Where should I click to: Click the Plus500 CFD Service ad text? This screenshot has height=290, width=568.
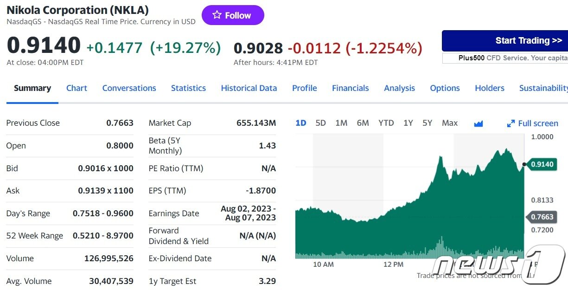pyautogui.click(x=505, y=58)
